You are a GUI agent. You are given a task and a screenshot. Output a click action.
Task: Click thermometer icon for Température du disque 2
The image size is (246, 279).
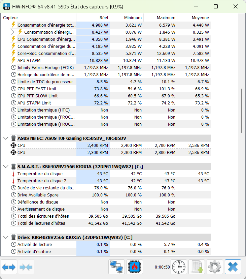point(13,181)
